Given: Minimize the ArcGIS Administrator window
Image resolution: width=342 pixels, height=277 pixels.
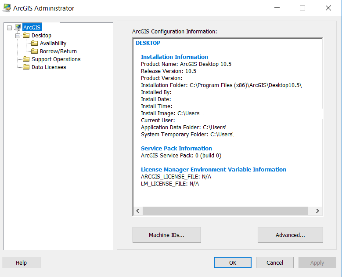Looking at the screenshot, I should pos(277,8).
